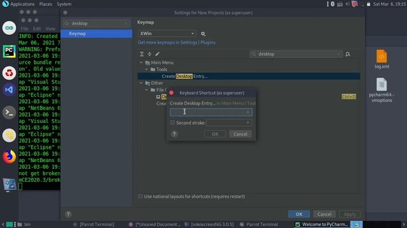Click Cancel in Keyboard Shortcut dialog
This screenshot has width=407, height=228.
tap(240, 134)
